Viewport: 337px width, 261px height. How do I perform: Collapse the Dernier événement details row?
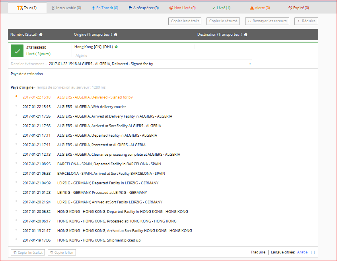250,64
